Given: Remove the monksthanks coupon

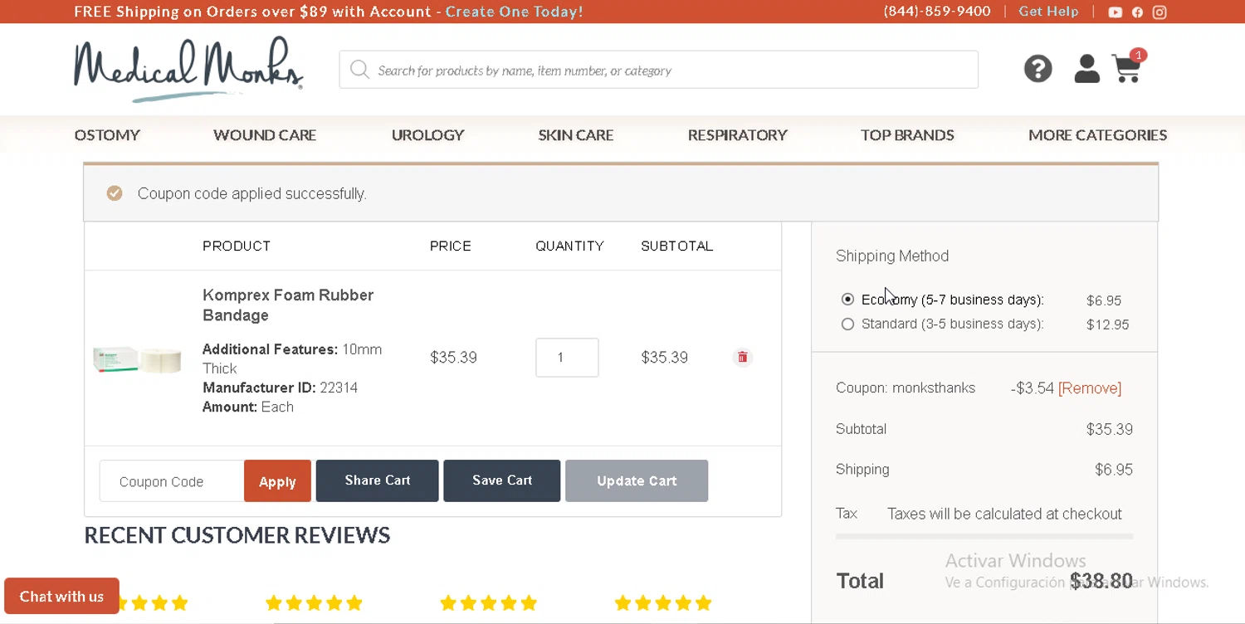Looking at the screenshot, I should (1090, 388).
